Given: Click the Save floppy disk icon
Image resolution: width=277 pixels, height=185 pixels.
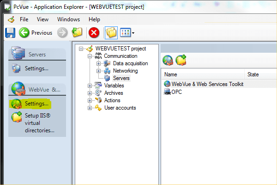Looking at the screenshot, I should click(10, 33).
